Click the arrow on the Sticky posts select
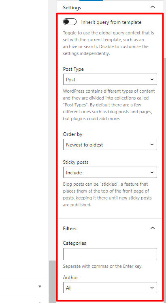This screenshot has width=166, height=303. [x=152, y=172]
